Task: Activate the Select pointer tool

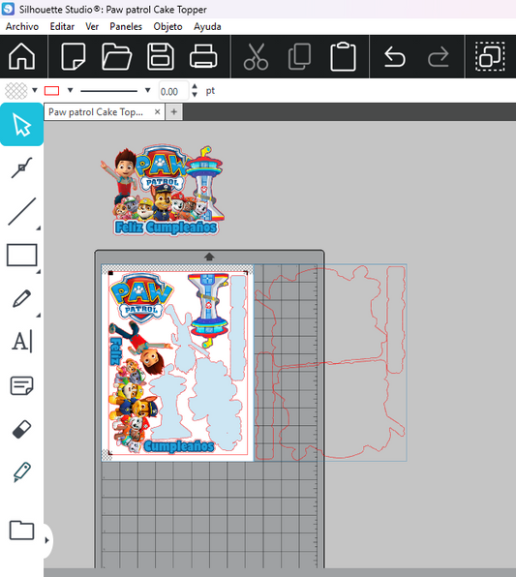Action: (21, 125)
